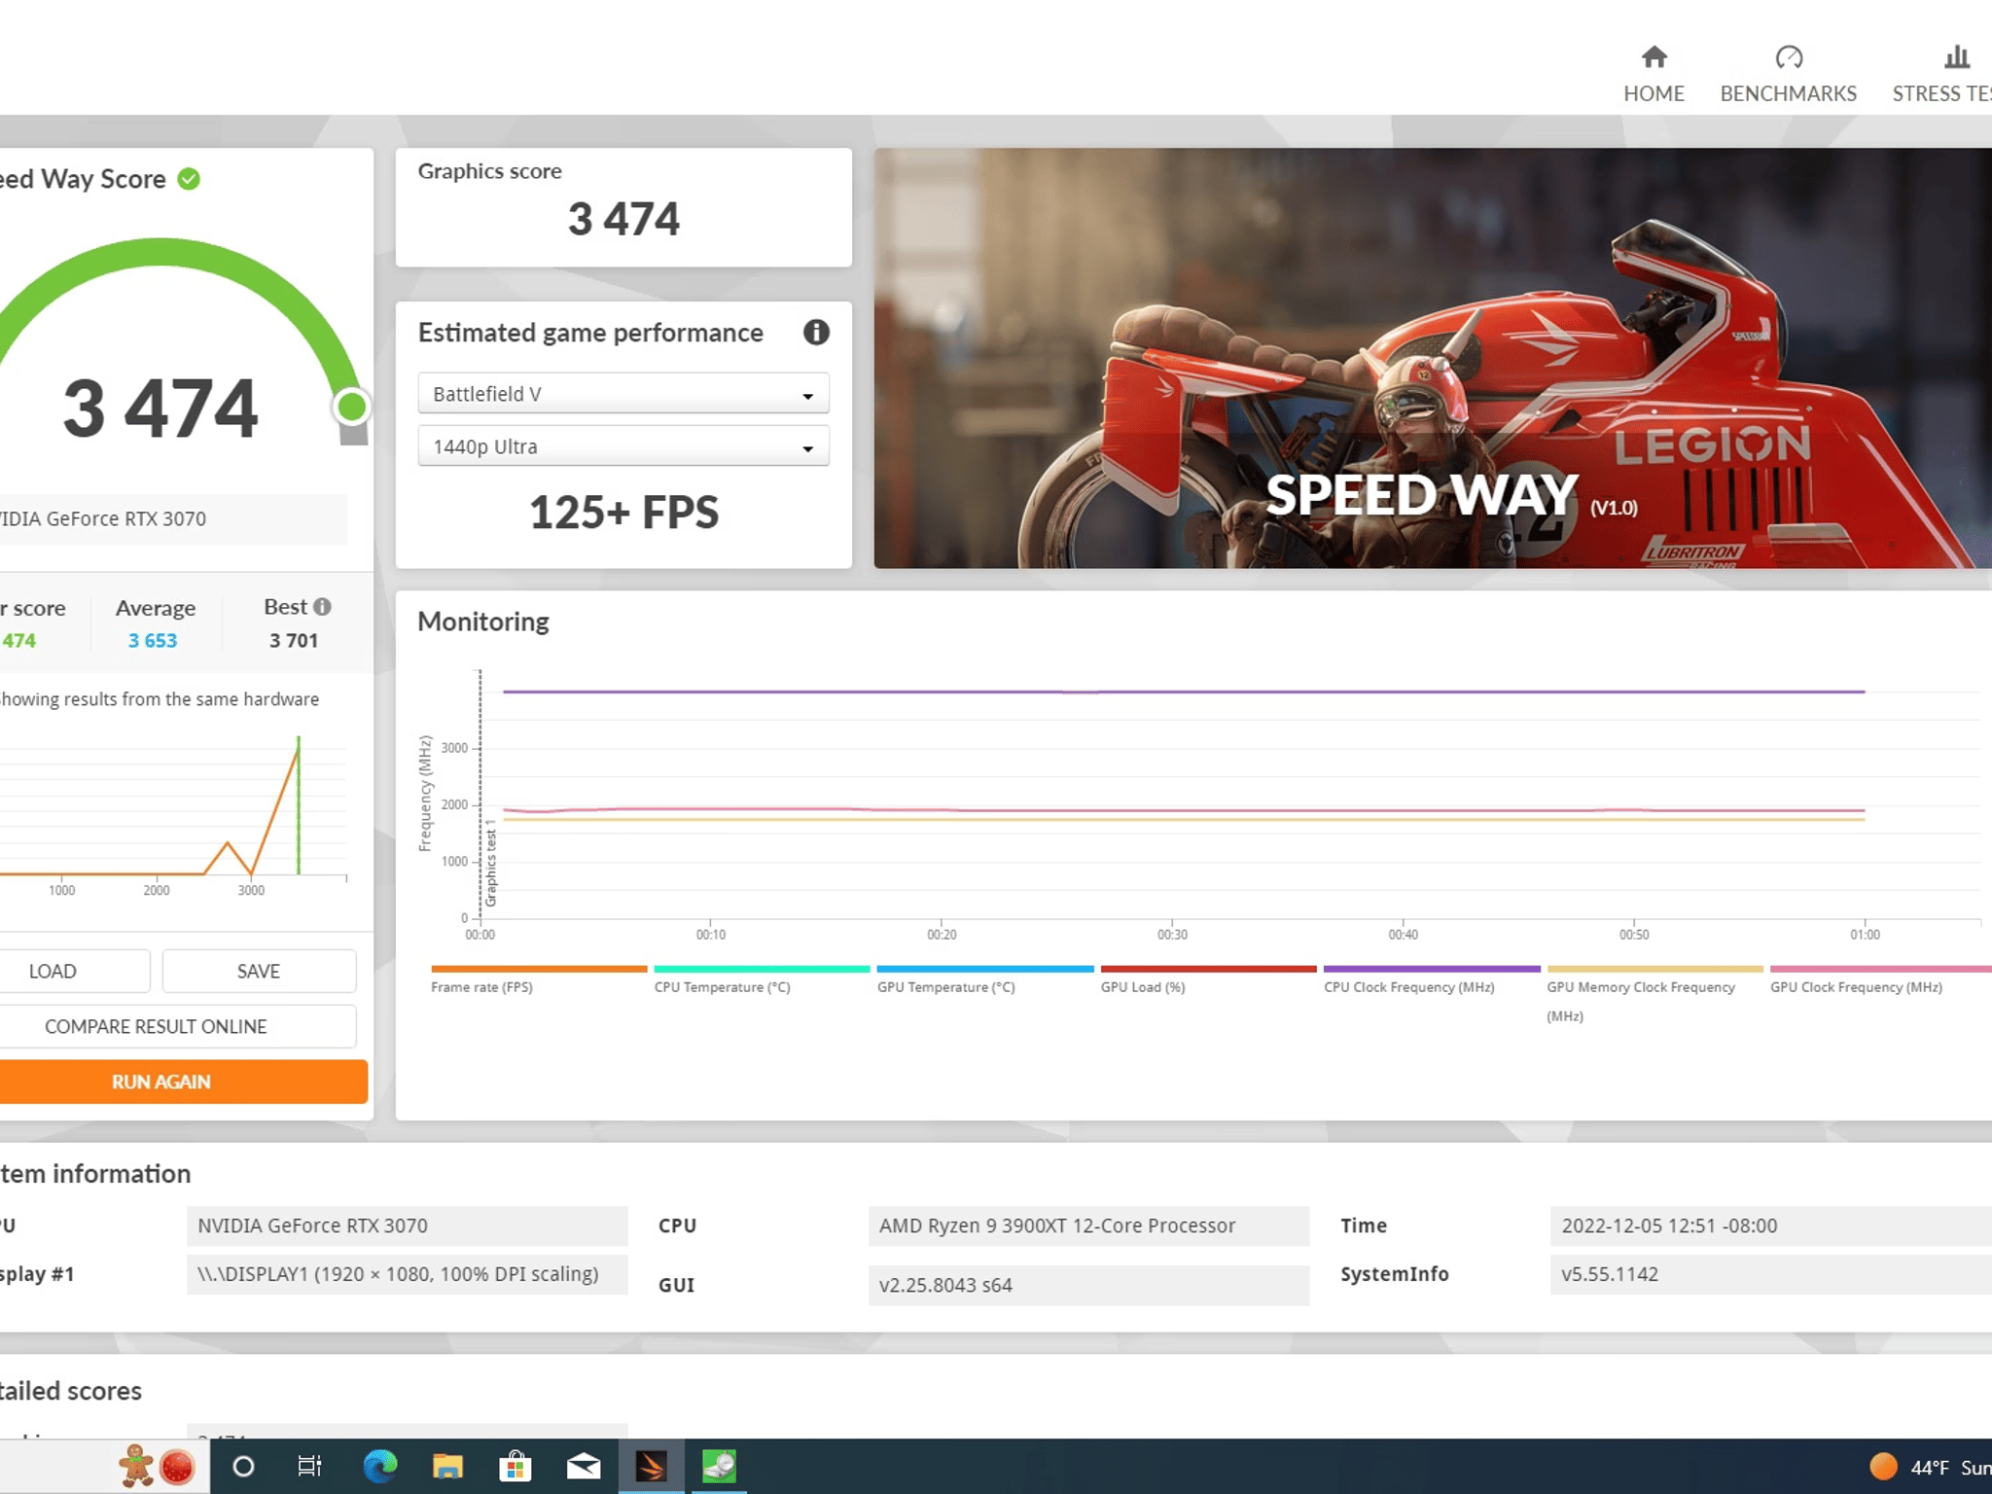Viewport: 1992px width, 1494px height.
Task: Click the GUI version v2.25.8043 s64
Action: [1088, 1285]
